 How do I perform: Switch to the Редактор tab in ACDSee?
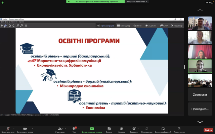(x=176, y=25)
